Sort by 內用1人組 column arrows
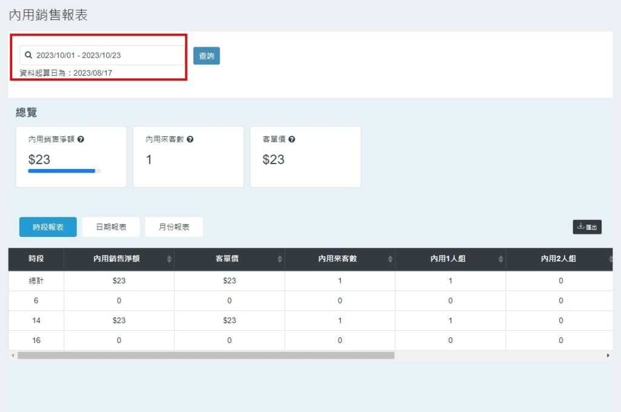The height and width of the screenshot is (412, 621). pos(500,259)
